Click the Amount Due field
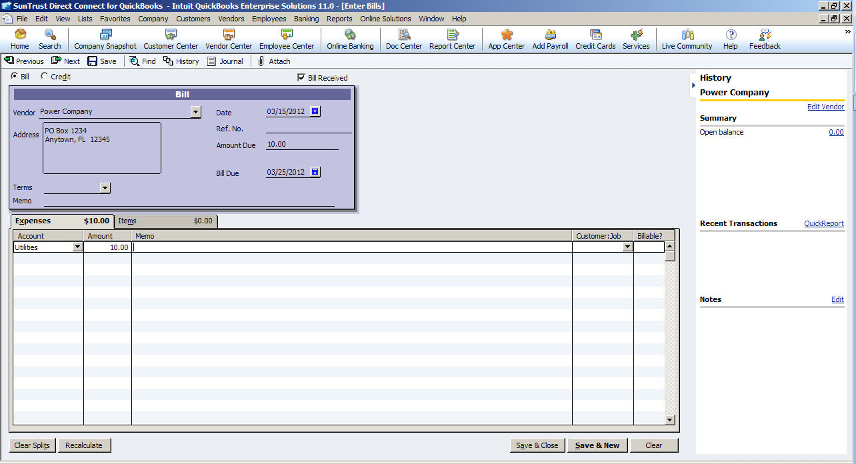Viewport: 856px width, 464px height. coord(302,144)
